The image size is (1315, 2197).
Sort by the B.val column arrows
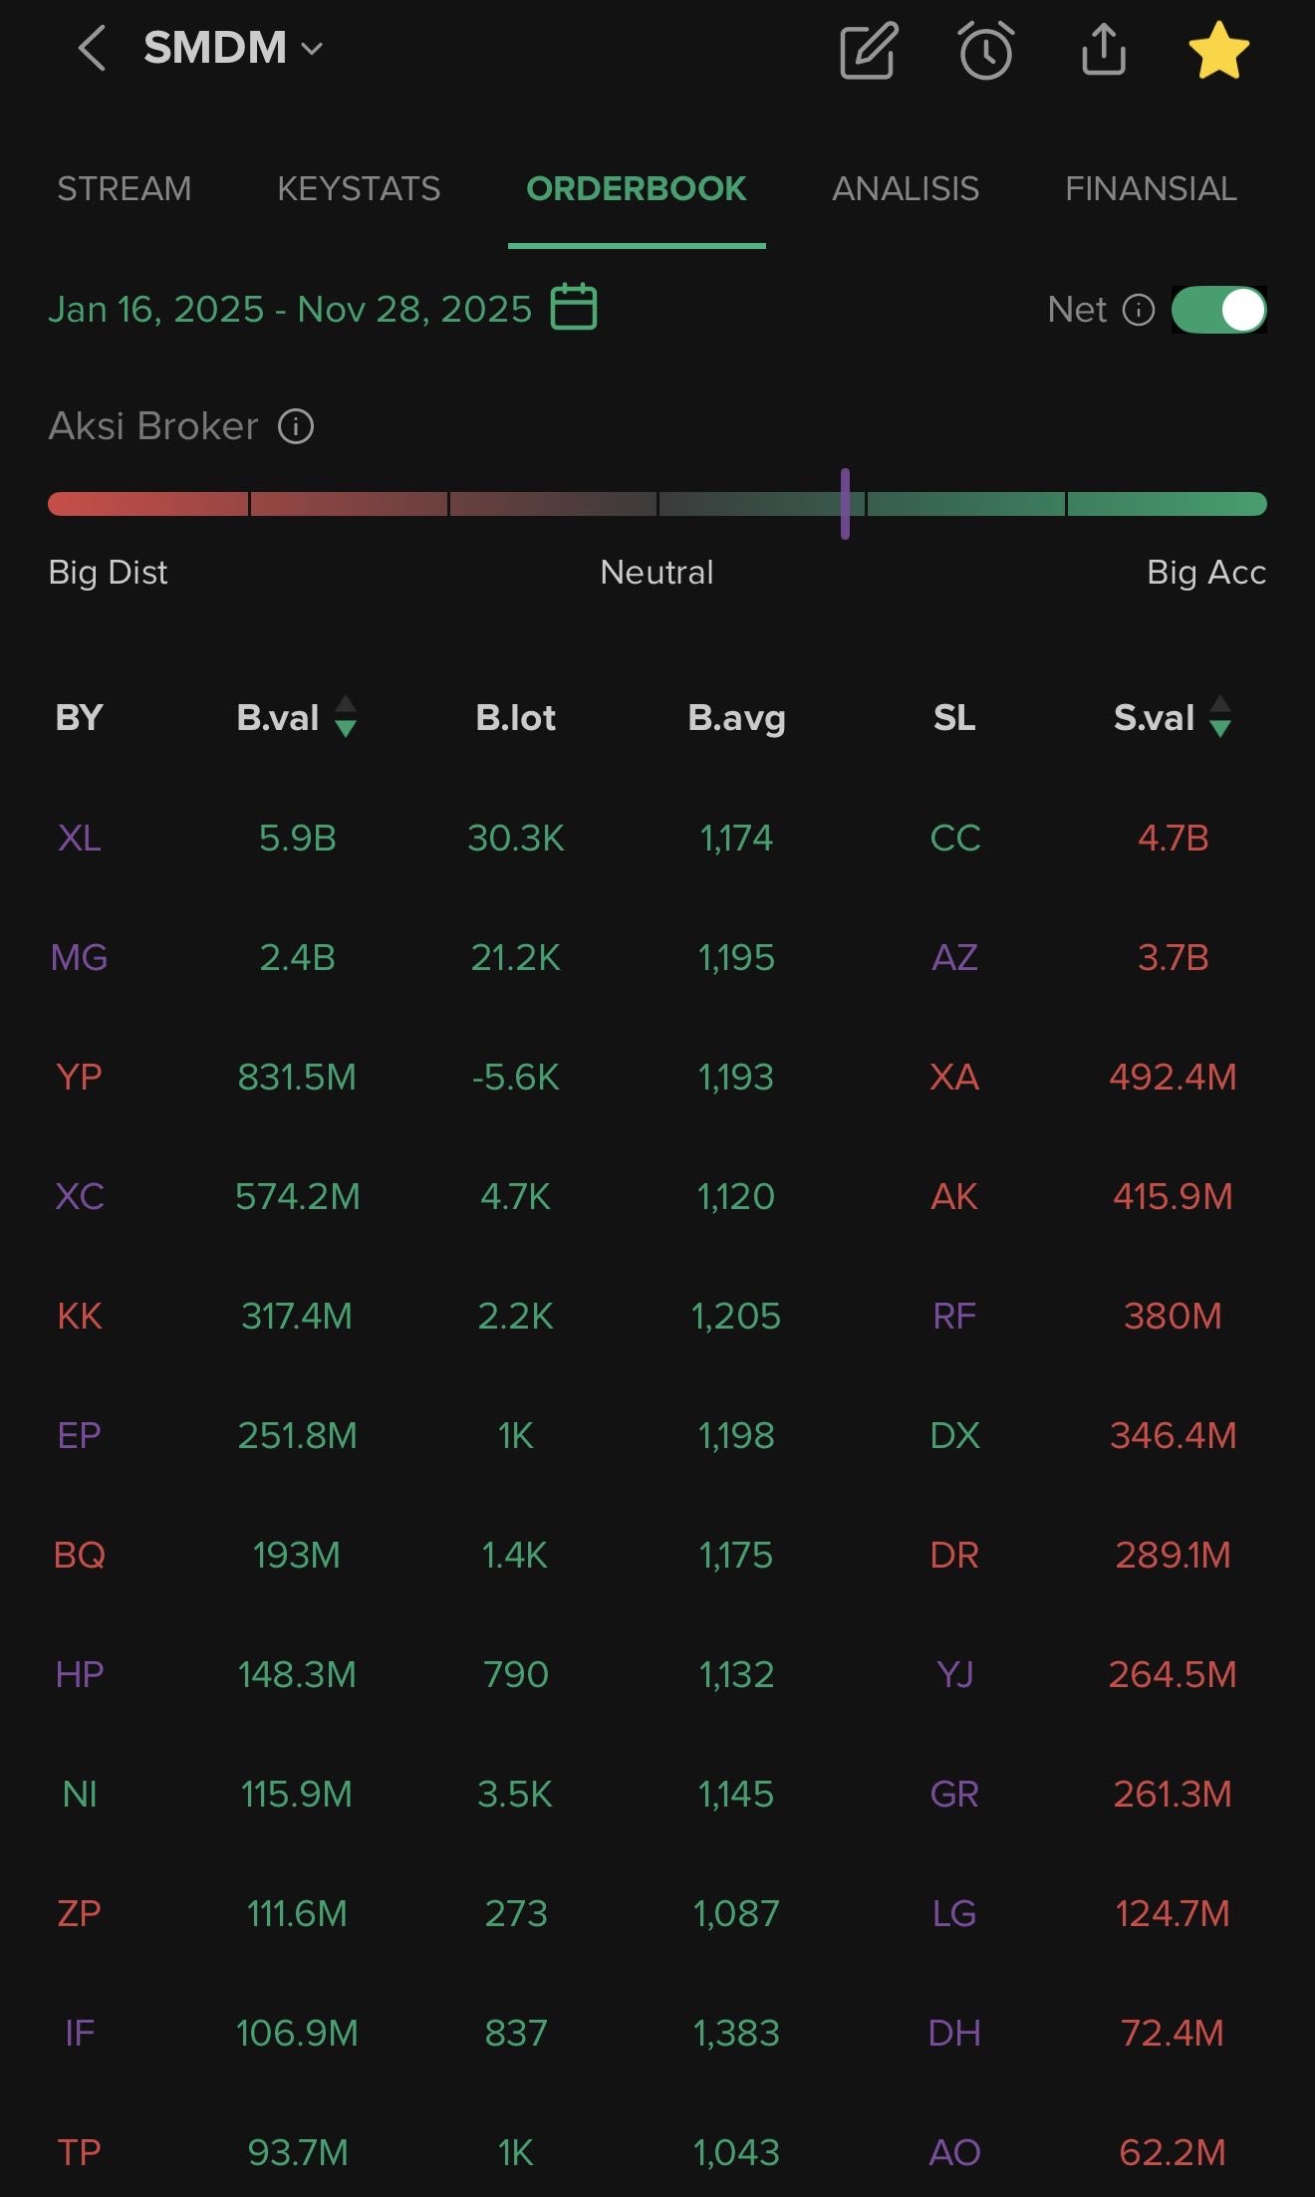coord(346,717)
